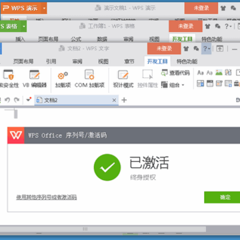Click 确定 button in activation dialog
This screenshot has width=240, height=240.
pos(222,197)
